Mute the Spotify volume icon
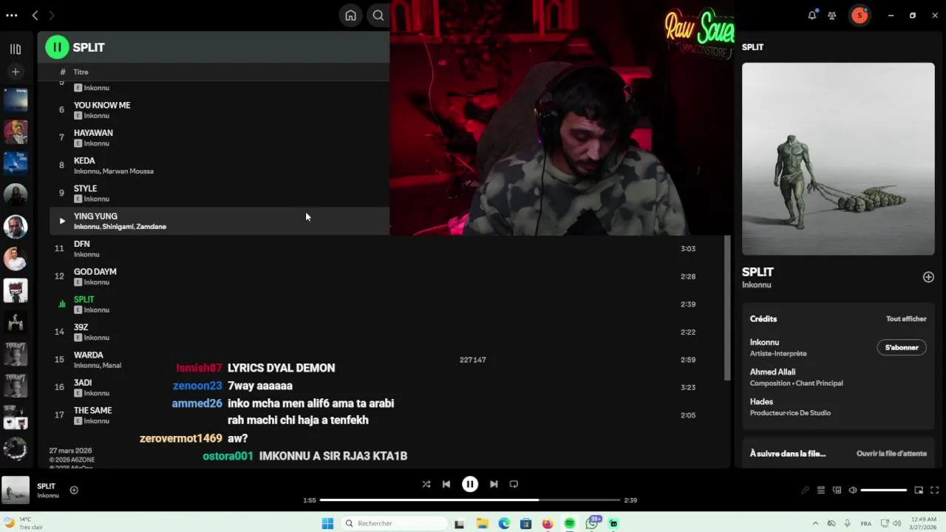 point(853,490)
